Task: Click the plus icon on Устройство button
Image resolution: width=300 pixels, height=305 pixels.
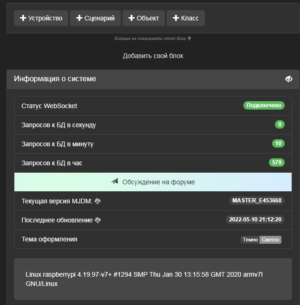Action: click(23, 18)
